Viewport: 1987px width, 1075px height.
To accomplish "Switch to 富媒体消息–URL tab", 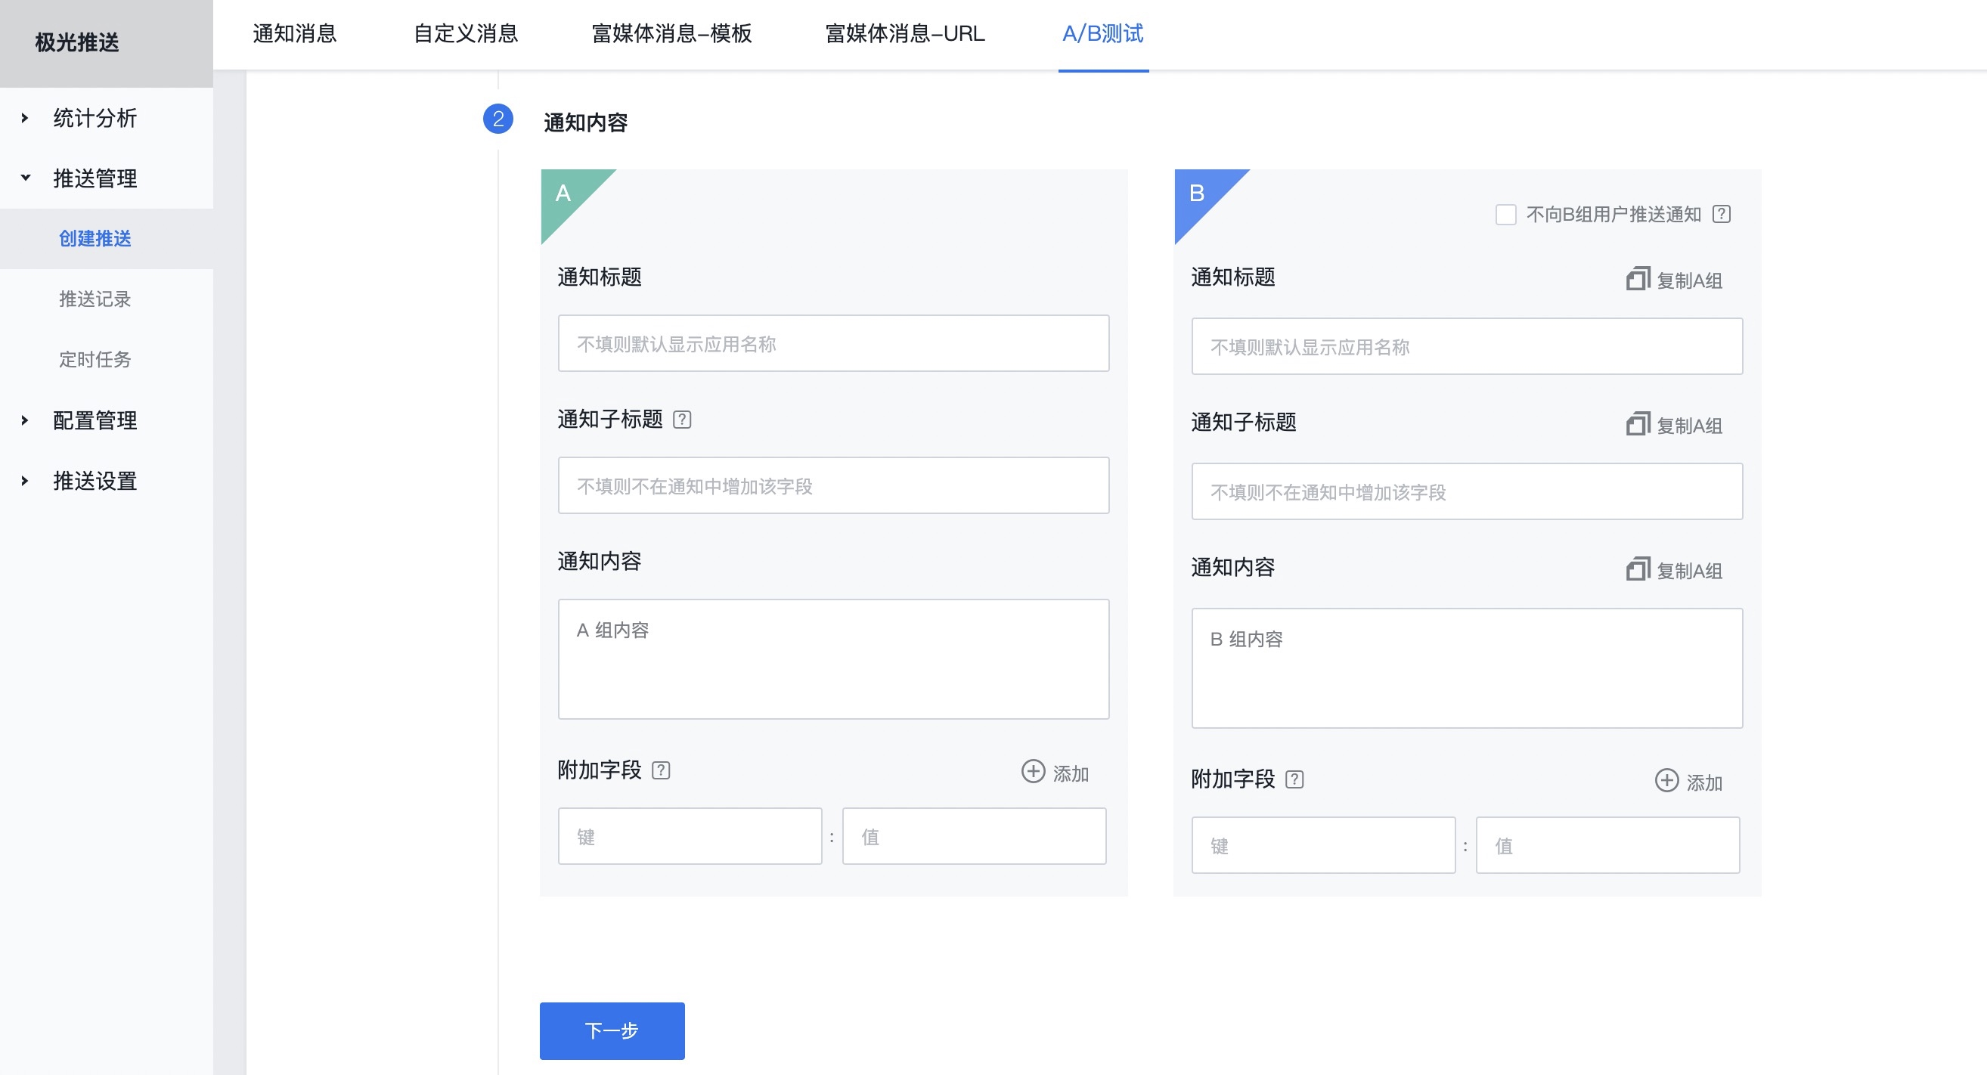I will [x=905, y=34].
